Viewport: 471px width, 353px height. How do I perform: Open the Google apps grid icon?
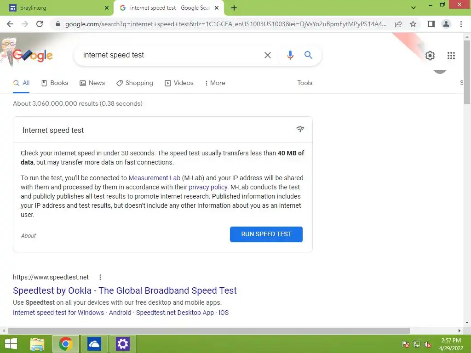coord(451,56)
